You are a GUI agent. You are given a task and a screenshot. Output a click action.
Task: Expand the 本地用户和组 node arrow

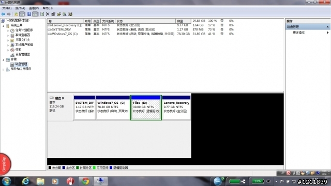click(x=8, y=45)
